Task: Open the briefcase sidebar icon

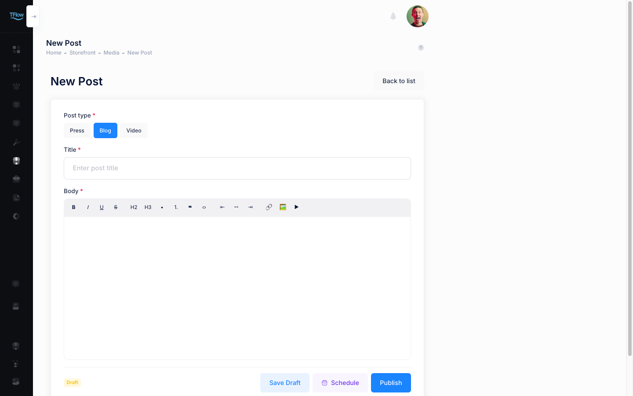Action: click(16, 179)
